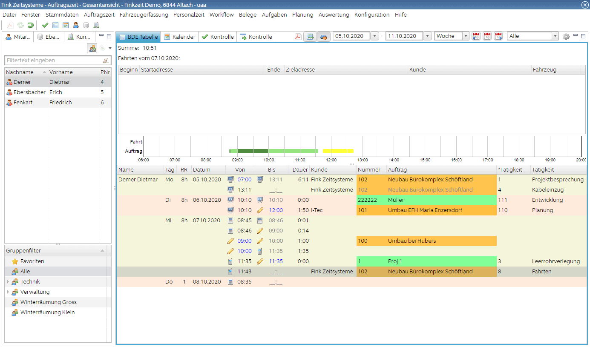The width and height of the screenshot is (590, 347).
Task: Switch to the Kalender tab
Action: 180,37
